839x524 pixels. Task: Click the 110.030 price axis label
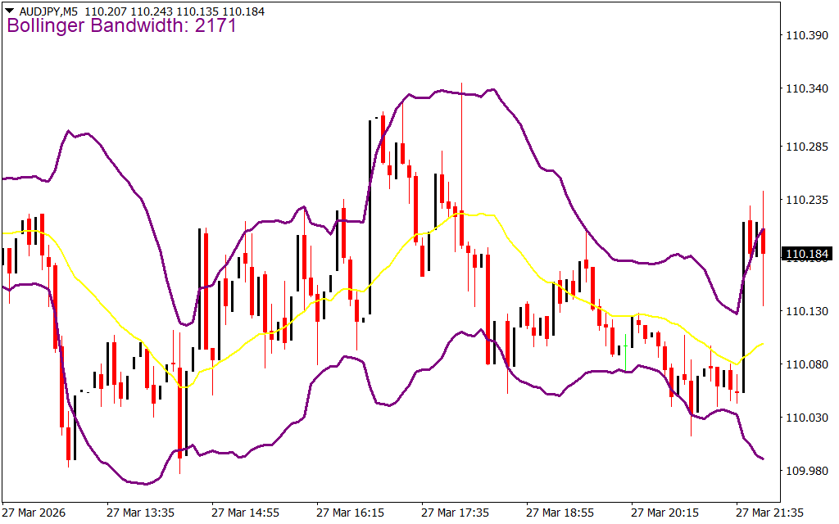click(807, 418)
